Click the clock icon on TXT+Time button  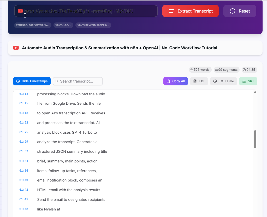(x=215, y=81)
